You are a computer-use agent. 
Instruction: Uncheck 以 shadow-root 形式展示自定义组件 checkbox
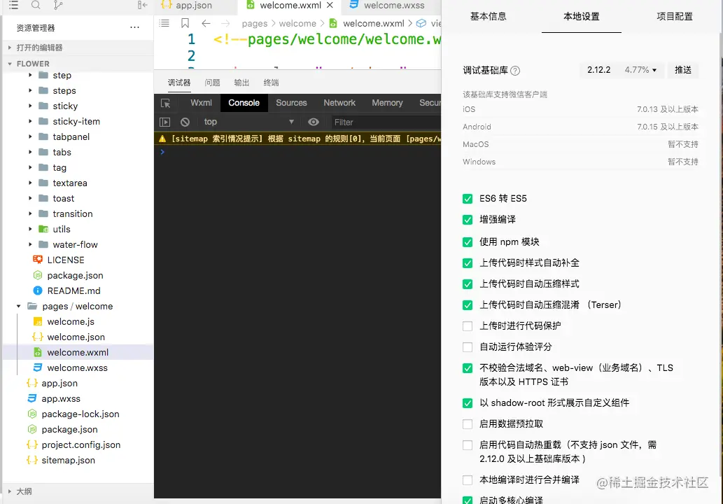tap(468, 403)
